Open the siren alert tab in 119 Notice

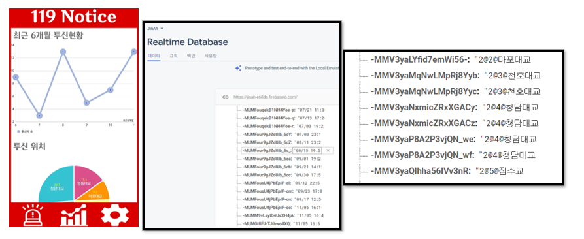point(33,215)
